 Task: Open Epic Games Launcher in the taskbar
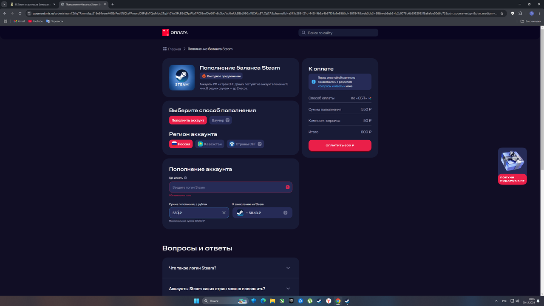(x=291, y=301)
